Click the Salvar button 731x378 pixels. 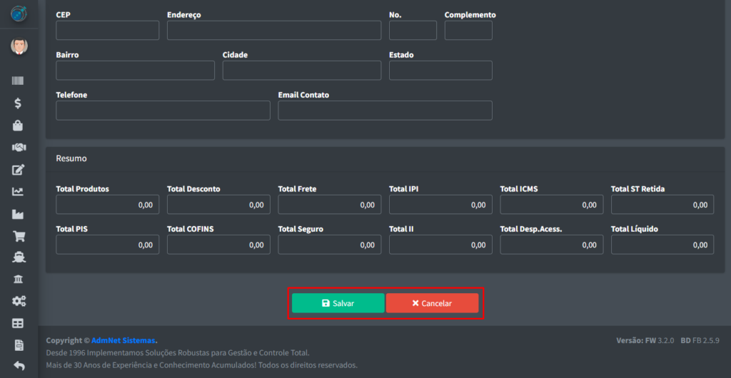(338, 303)
